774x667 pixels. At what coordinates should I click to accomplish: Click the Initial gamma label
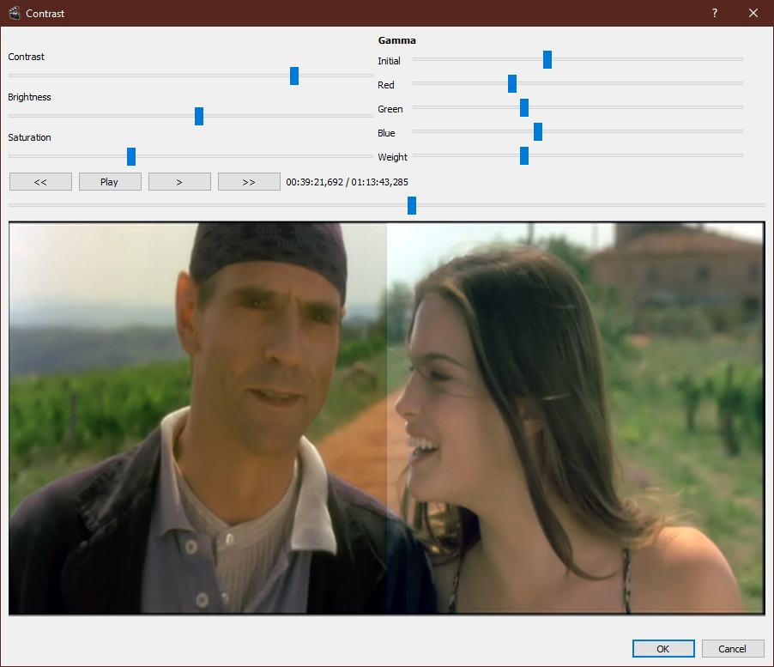pyautogui.click(x=389, y=61)
